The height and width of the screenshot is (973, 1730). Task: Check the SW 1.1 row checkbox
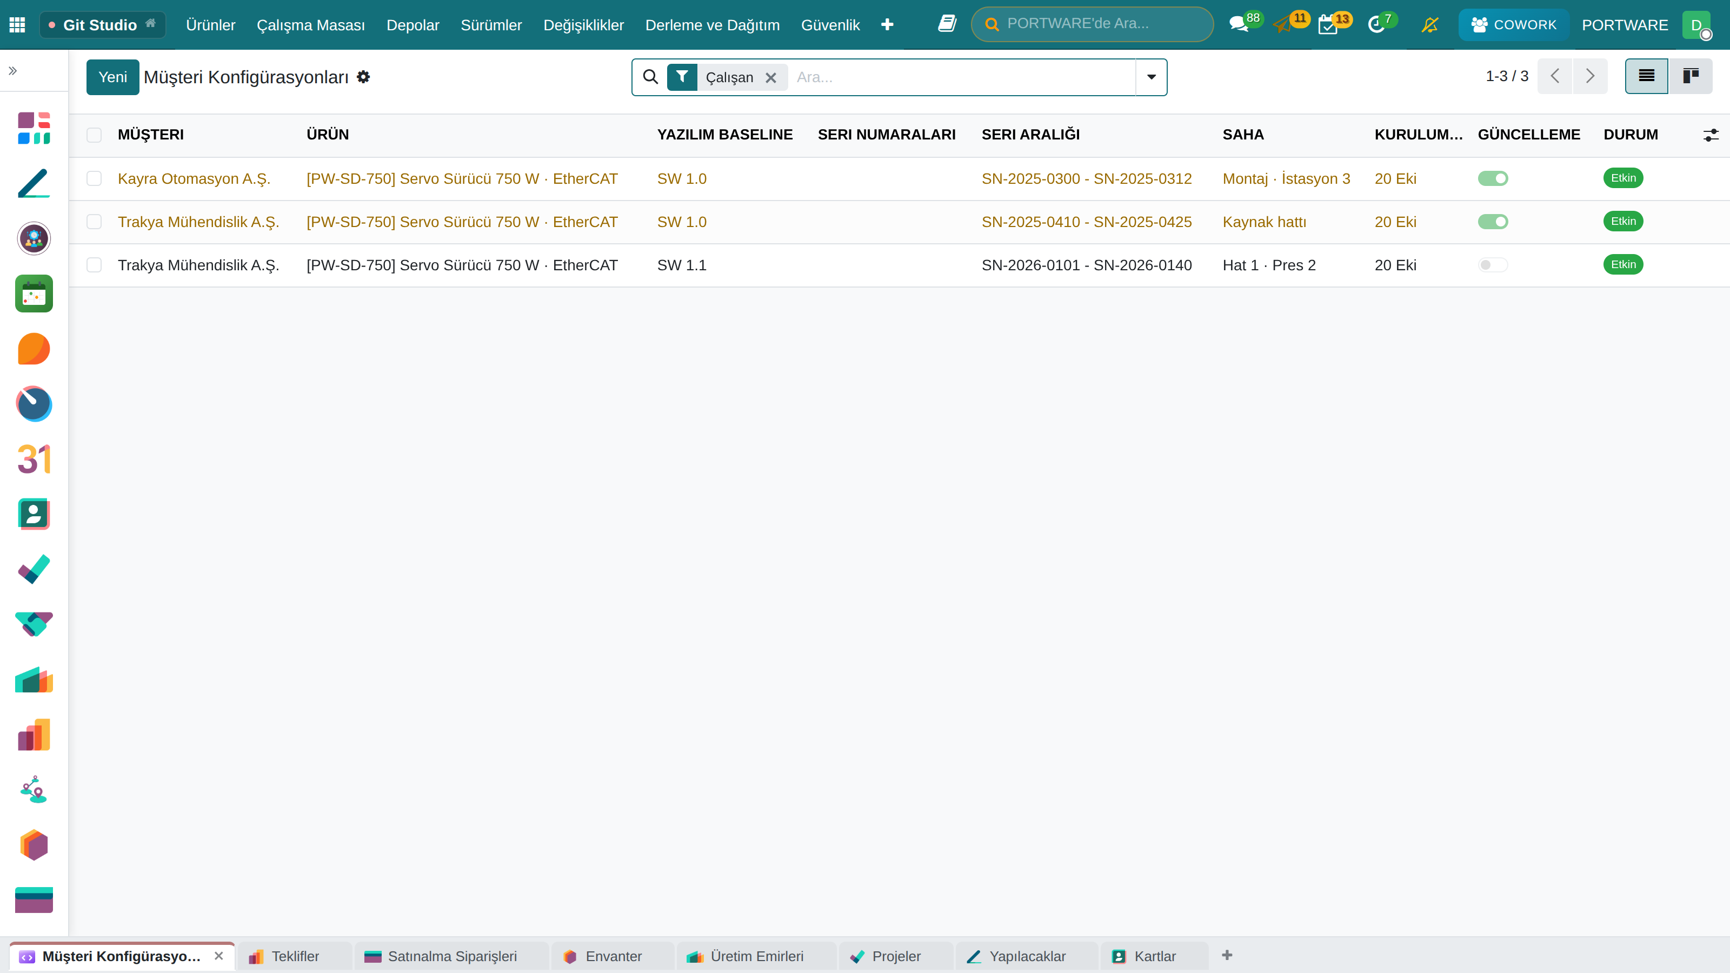(x=94, y=265)
